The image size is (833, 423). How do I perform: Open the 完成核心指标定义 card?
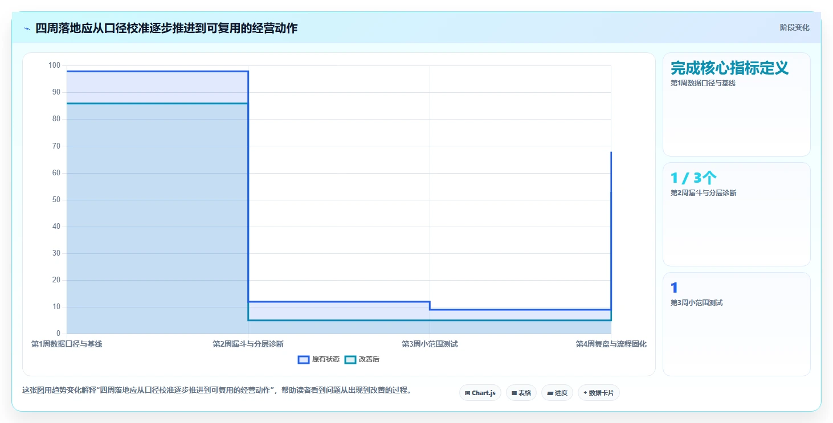click(736, 104)
